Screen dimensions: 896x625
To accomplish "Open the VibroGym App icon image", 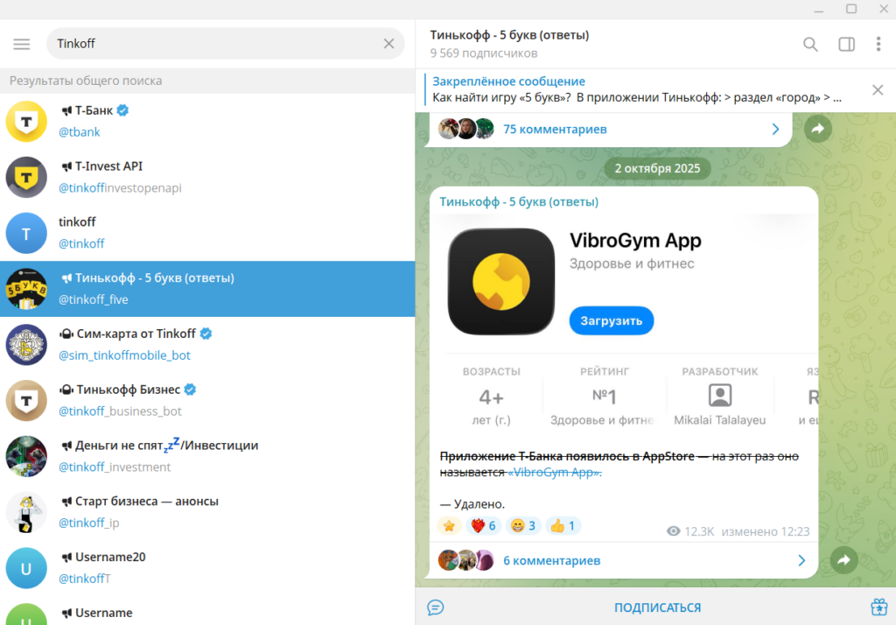I will pos(501,281).
